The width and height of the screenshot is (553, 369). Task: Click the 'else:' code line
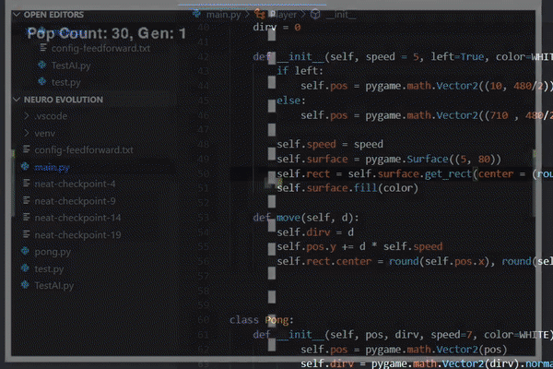click(x=291, y=101)
